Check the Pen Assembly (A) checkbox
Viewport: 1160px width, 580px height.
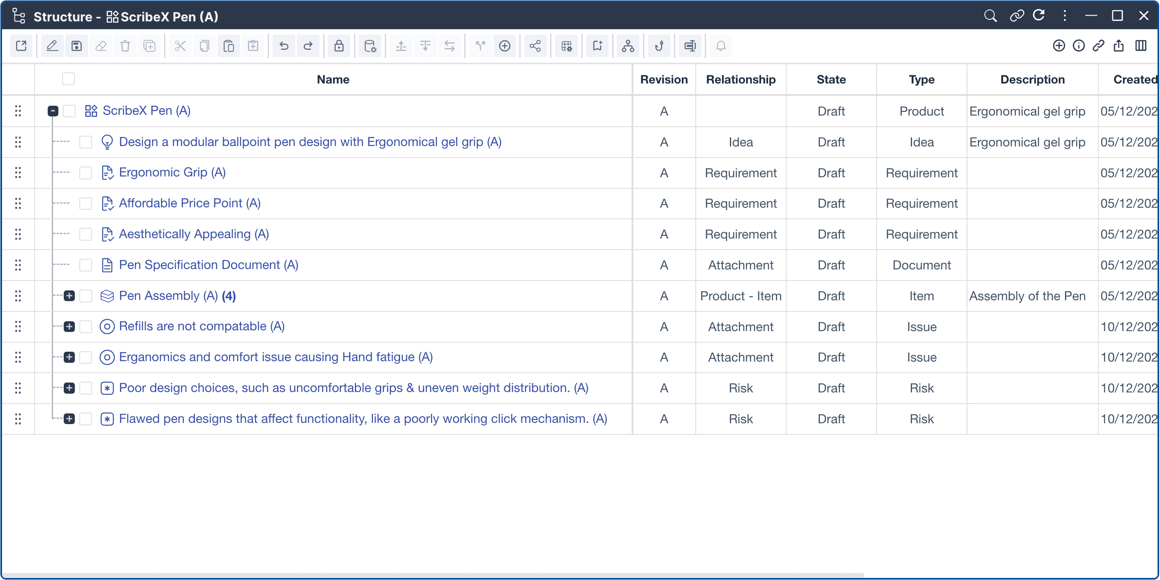(x=86, y=296)
